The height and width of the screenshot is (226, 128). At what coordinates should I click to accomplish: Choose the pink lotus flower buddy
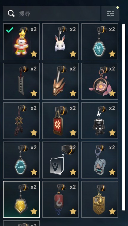pos(100,81)
